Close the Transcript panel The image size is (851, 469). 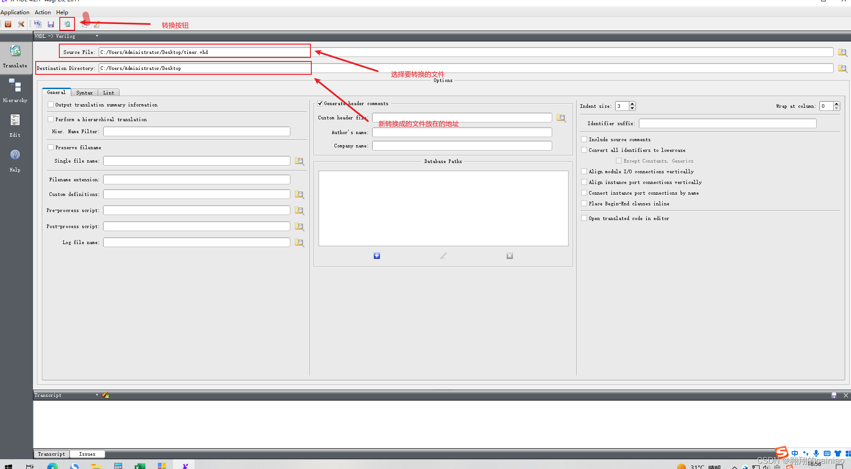tap(846, 395)
